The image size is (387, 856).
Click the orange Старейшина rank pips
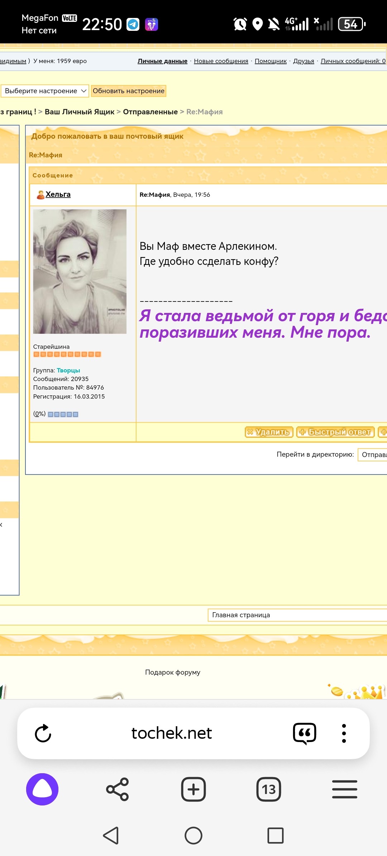click(67, 354)
